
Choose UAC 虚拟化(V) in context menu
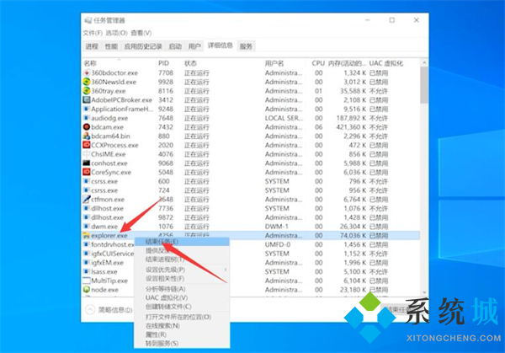pos(182,297)
